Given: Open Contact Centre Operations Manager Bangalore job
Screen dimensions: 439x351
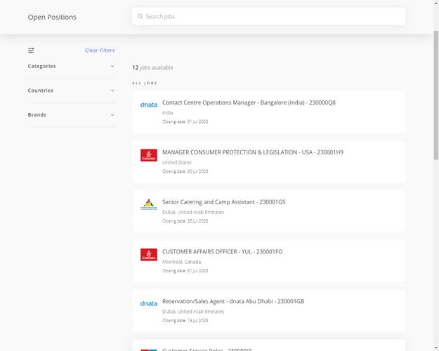Looking at the screenshot, I should point(249,102).
